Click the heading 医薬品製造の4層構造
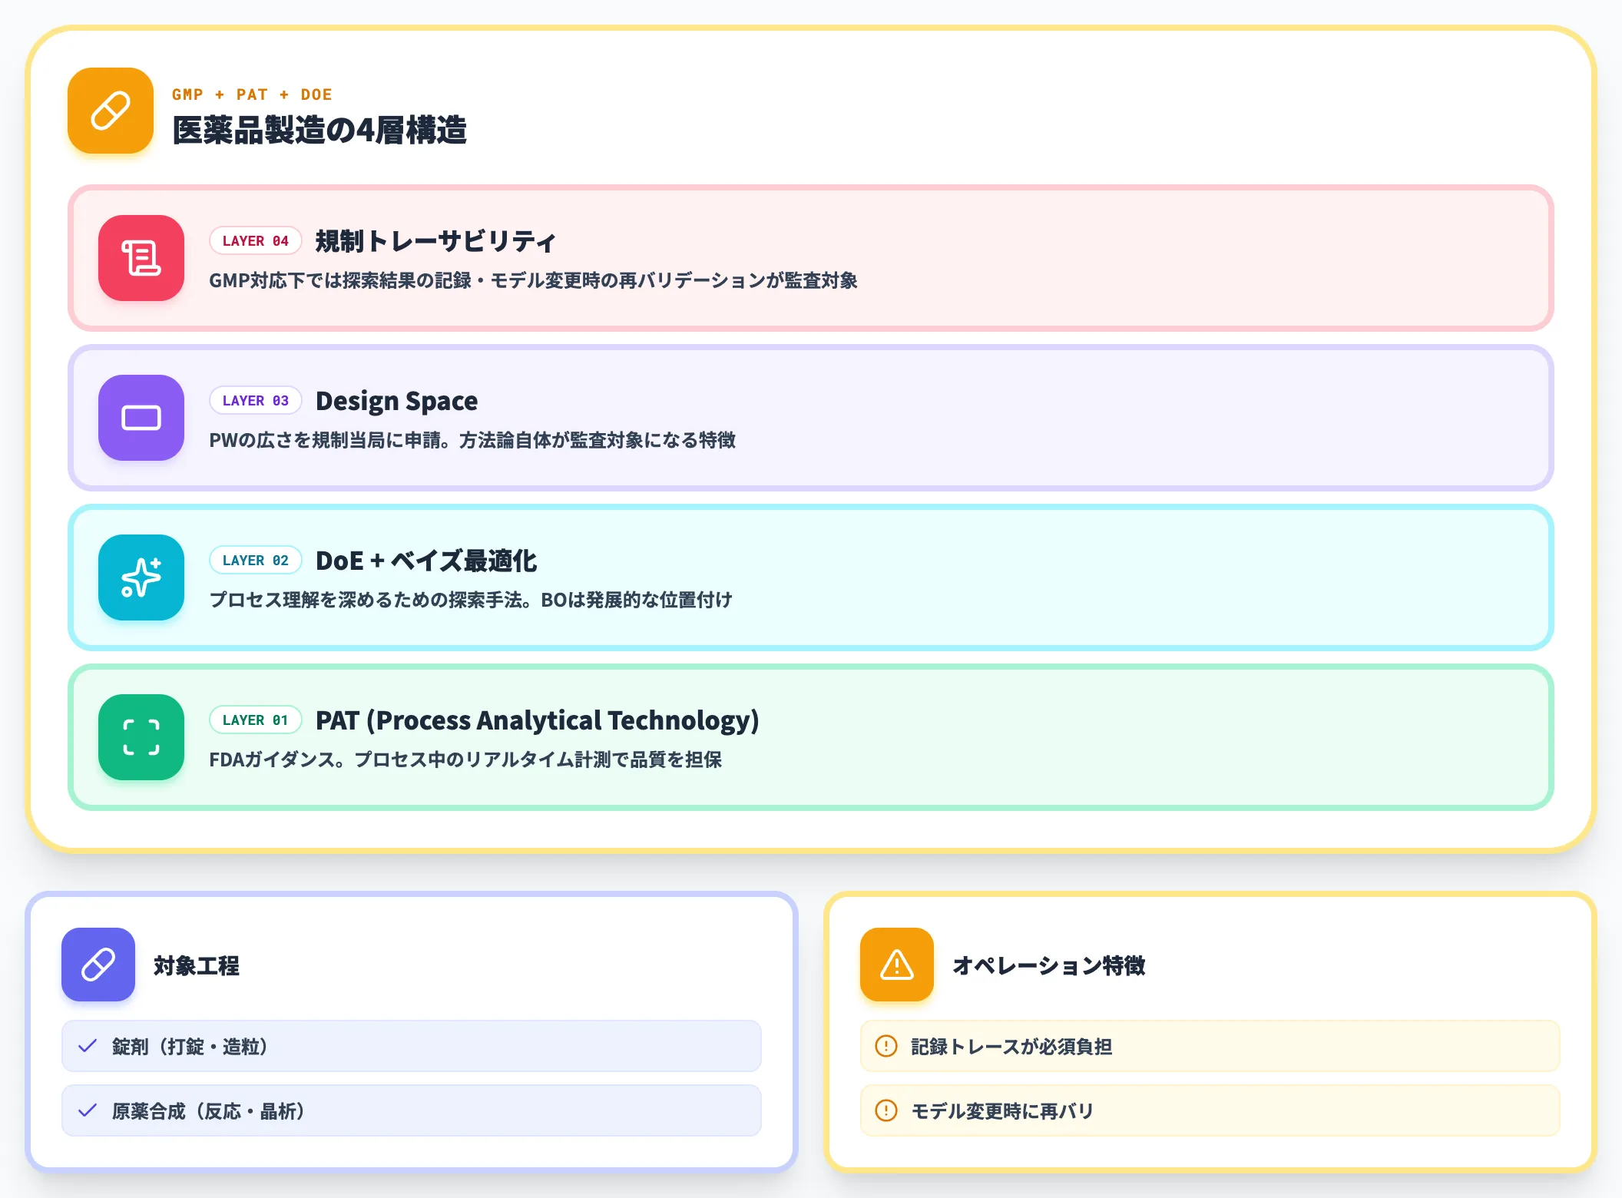This screenshot has width=1622, height=1198. click(x=319, y=131)
